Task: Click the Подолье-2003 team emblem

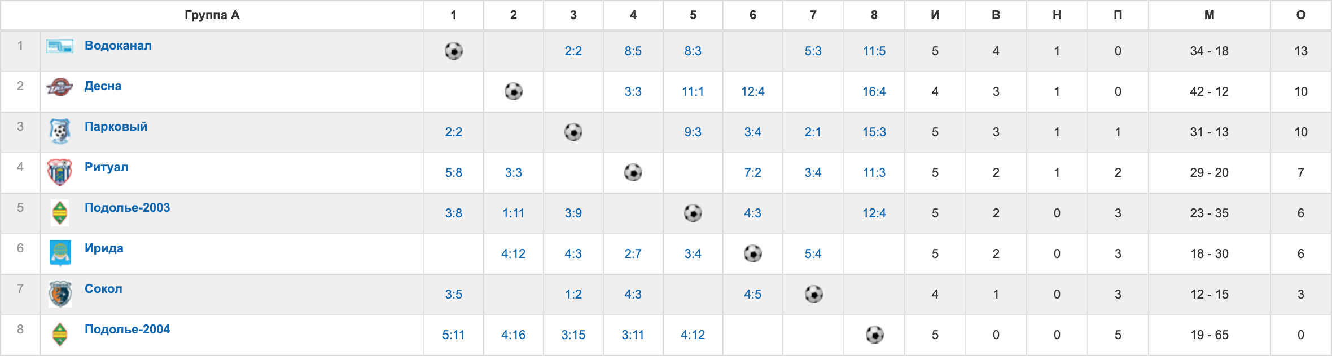Action: click(x=60, y=213)
